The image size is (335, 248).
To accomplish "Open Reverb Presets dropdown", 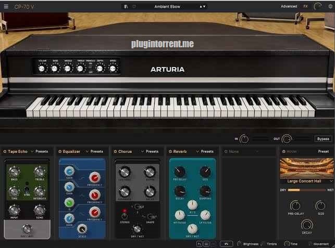I will (x=207, y=152).
